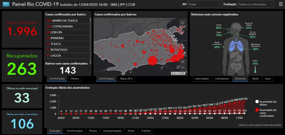
Task: Zoom in on the map with plus
Action: 183,62
